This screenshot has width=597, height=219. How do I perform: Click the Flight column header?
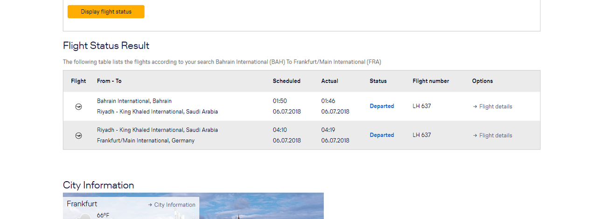78,81
